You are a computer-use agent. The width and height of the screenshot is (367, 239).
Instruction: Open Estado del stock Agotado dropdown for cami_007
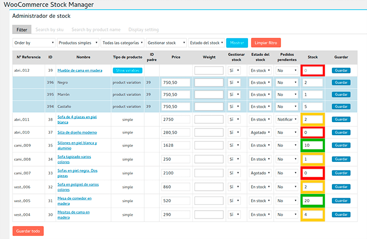[x=260, y=173]
